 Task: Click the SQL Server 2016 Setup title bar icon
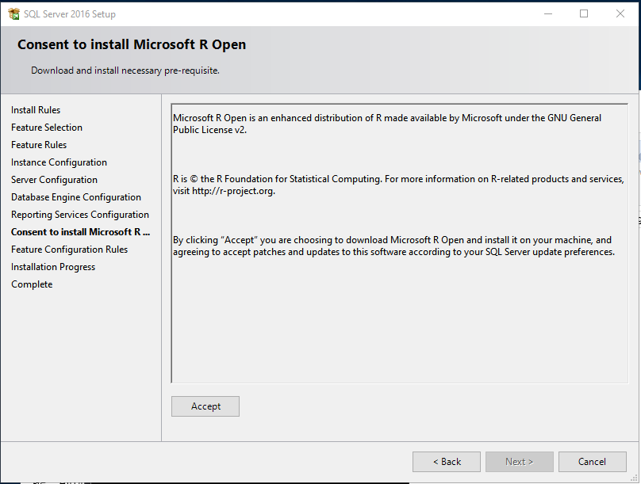click(x=13, y=13)
